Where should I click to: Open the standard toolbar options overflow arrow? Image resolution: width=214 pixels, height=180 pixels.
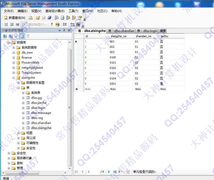tap(85, 19)
